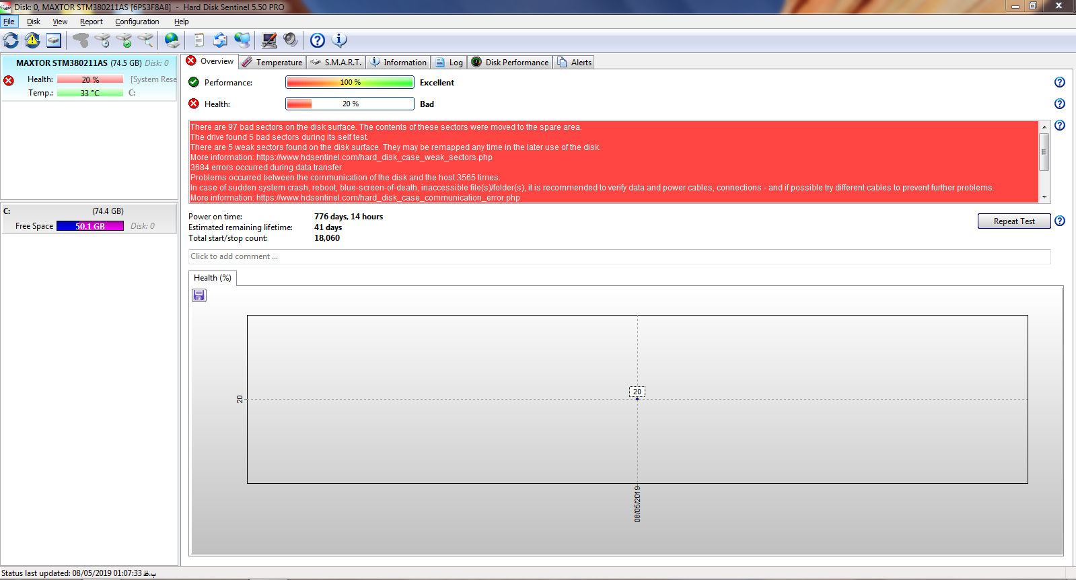
Task: Click the Performance 100 % bar
Action: (x=350, y=82)
